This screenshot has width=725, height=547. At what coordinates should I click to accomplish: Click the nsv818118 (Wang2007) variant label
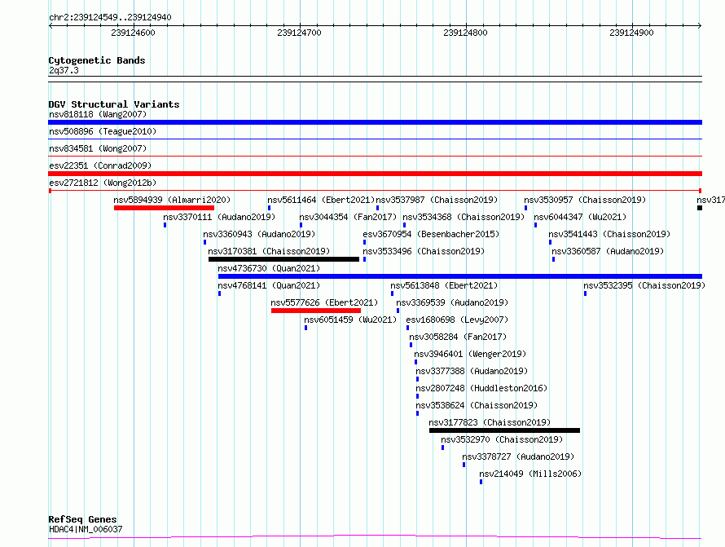[98, 114]
